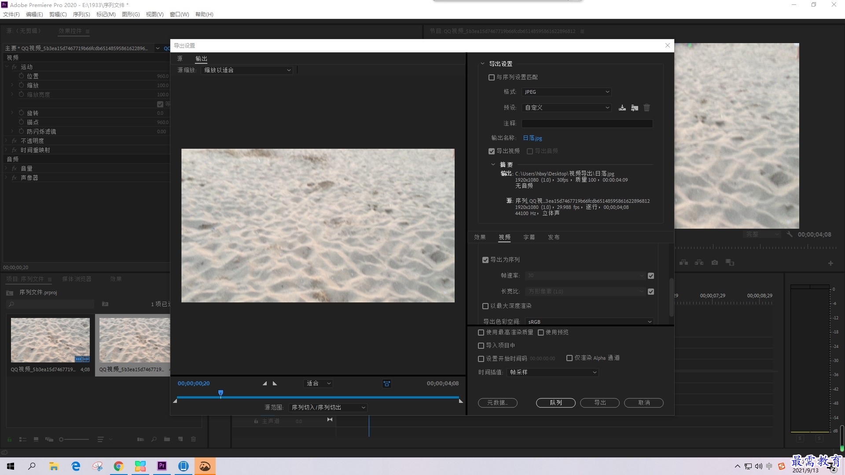Click the taskbar search icon
This screenshot has width=845, height=475.
click(x=32, y=466)
